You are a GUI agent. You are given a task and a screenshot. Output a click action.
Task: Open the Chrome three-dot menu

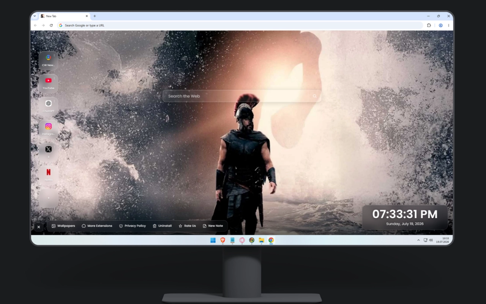(x=448, y=25)
